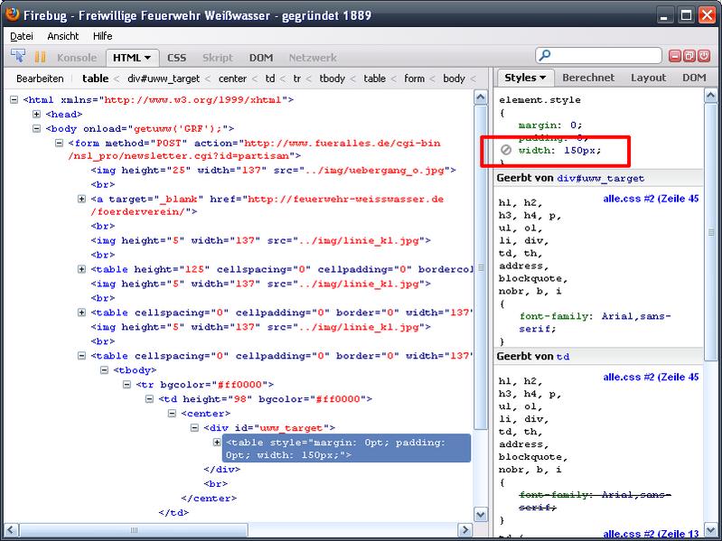
Task: Open the HTML tab dropdown arrow
Action: 147,58
